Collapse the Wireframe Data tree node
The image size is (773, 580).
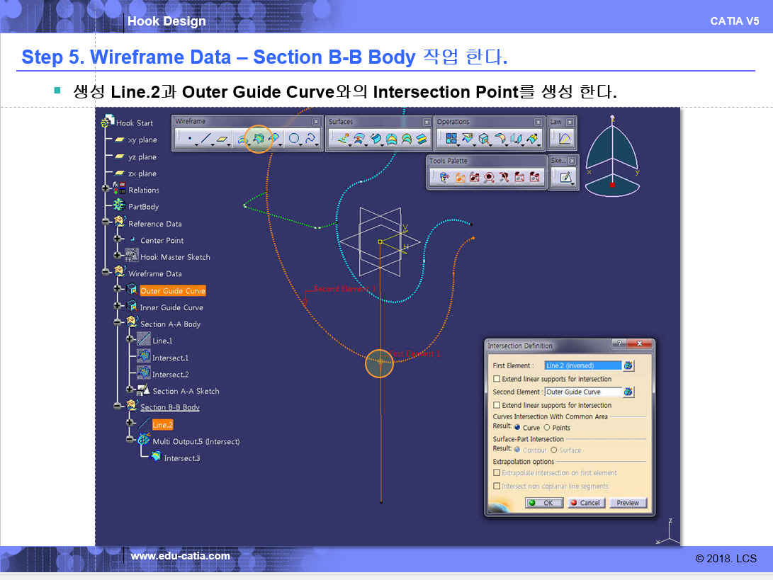(x=106, y=273)
